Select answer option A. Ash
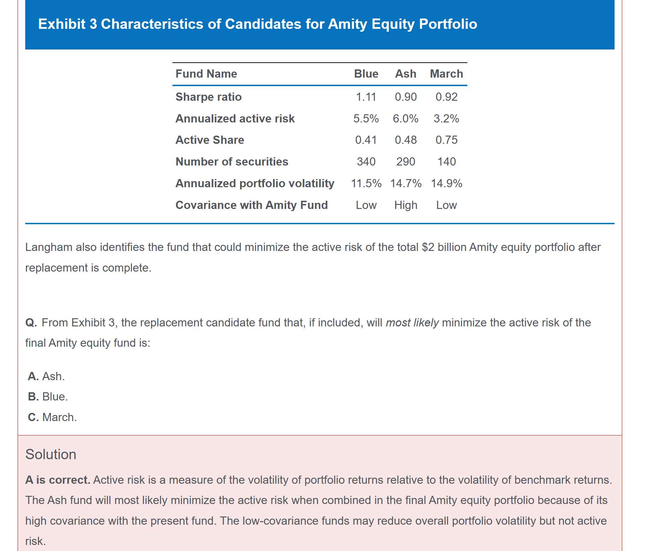The image size is (648, 551). pos(46,376)
